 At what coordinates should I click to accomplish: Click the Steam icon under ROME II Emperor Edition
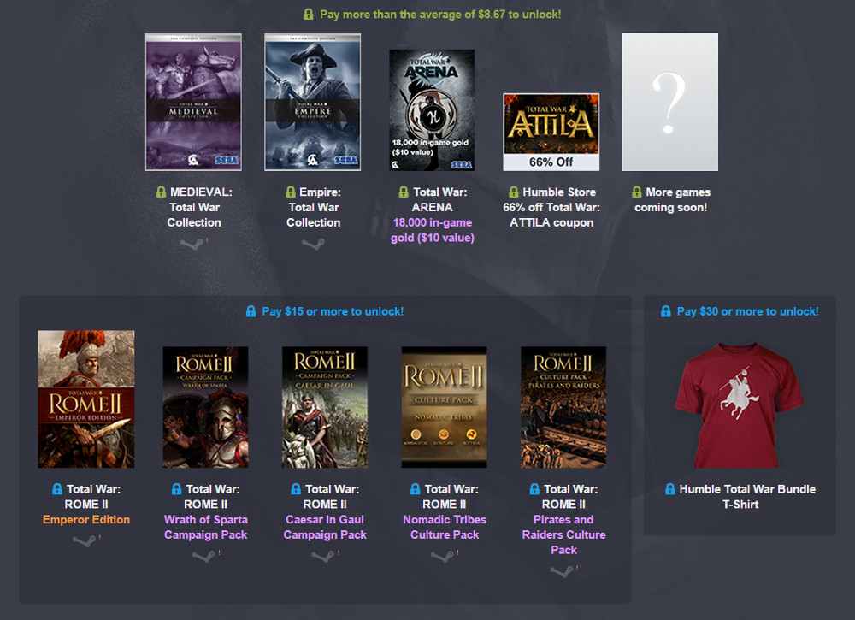(x=85, y=541)
